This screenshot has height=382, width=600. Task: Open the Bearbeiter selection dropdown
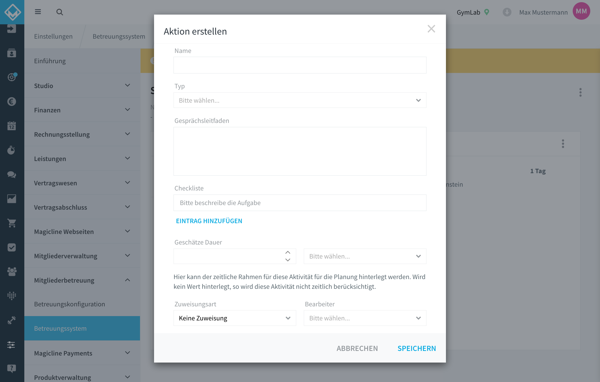click(x=365, y=318)
